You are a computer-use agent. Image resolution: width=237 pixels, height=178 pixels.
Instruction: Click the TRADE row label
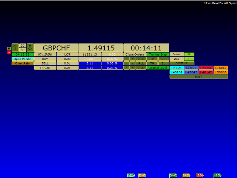pos(45,68)
